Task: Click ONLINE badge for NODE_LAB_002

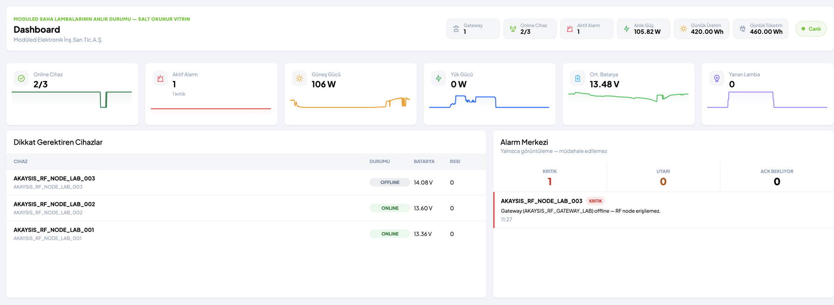Action: pyautogui.click(x=390, y=208)
